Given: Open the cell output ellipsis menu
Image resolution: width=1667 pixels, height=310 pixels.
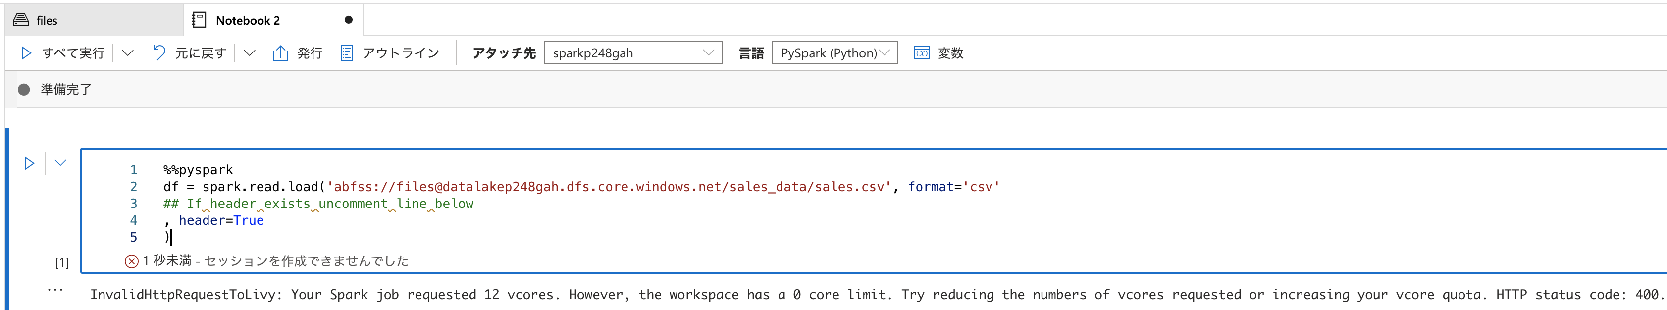Looking at the screenshot, I should [x=55, y=289].
